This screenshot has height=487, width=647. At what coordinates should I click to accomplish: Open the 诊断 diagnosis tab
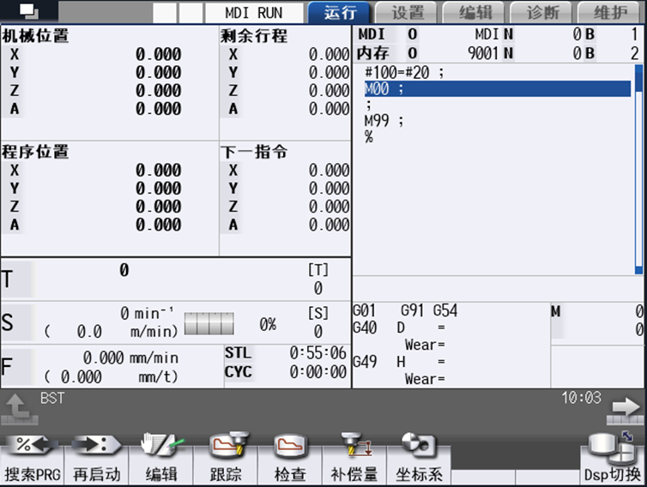coord(541,13)
